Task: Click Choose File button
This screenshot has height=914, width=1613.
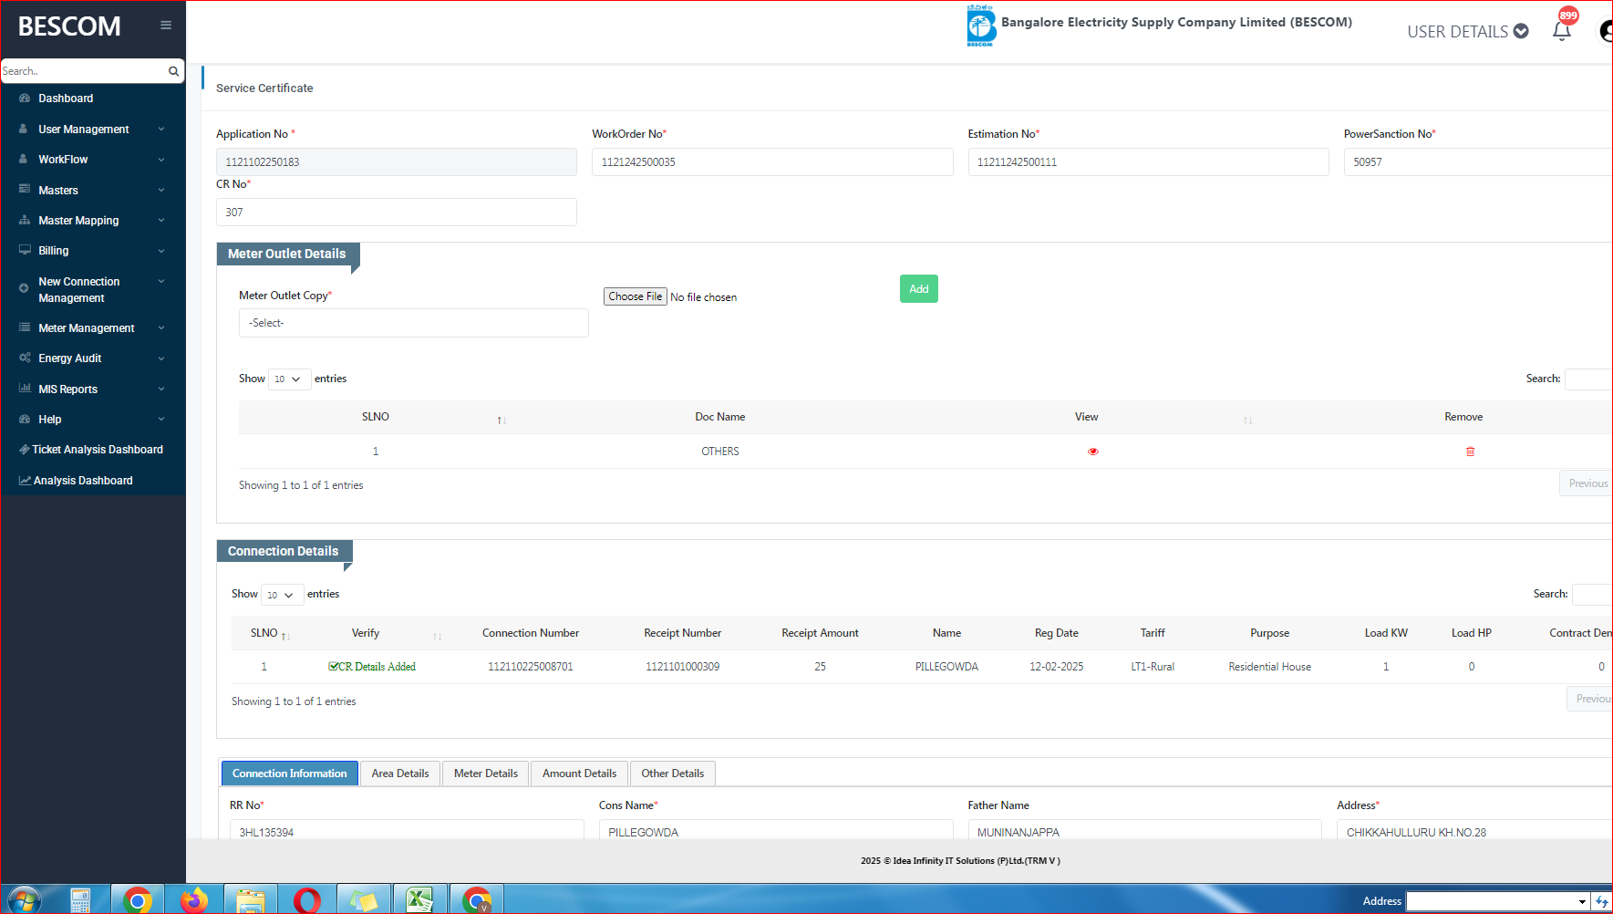Action: pos(636,296)
